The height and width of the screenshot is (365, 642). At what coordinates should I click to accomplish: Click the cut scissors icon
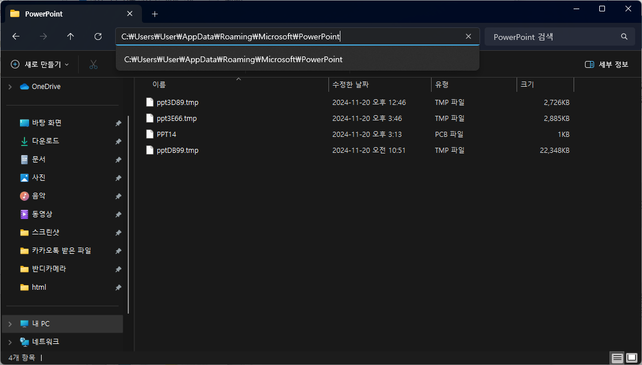[x=94, y=64]
